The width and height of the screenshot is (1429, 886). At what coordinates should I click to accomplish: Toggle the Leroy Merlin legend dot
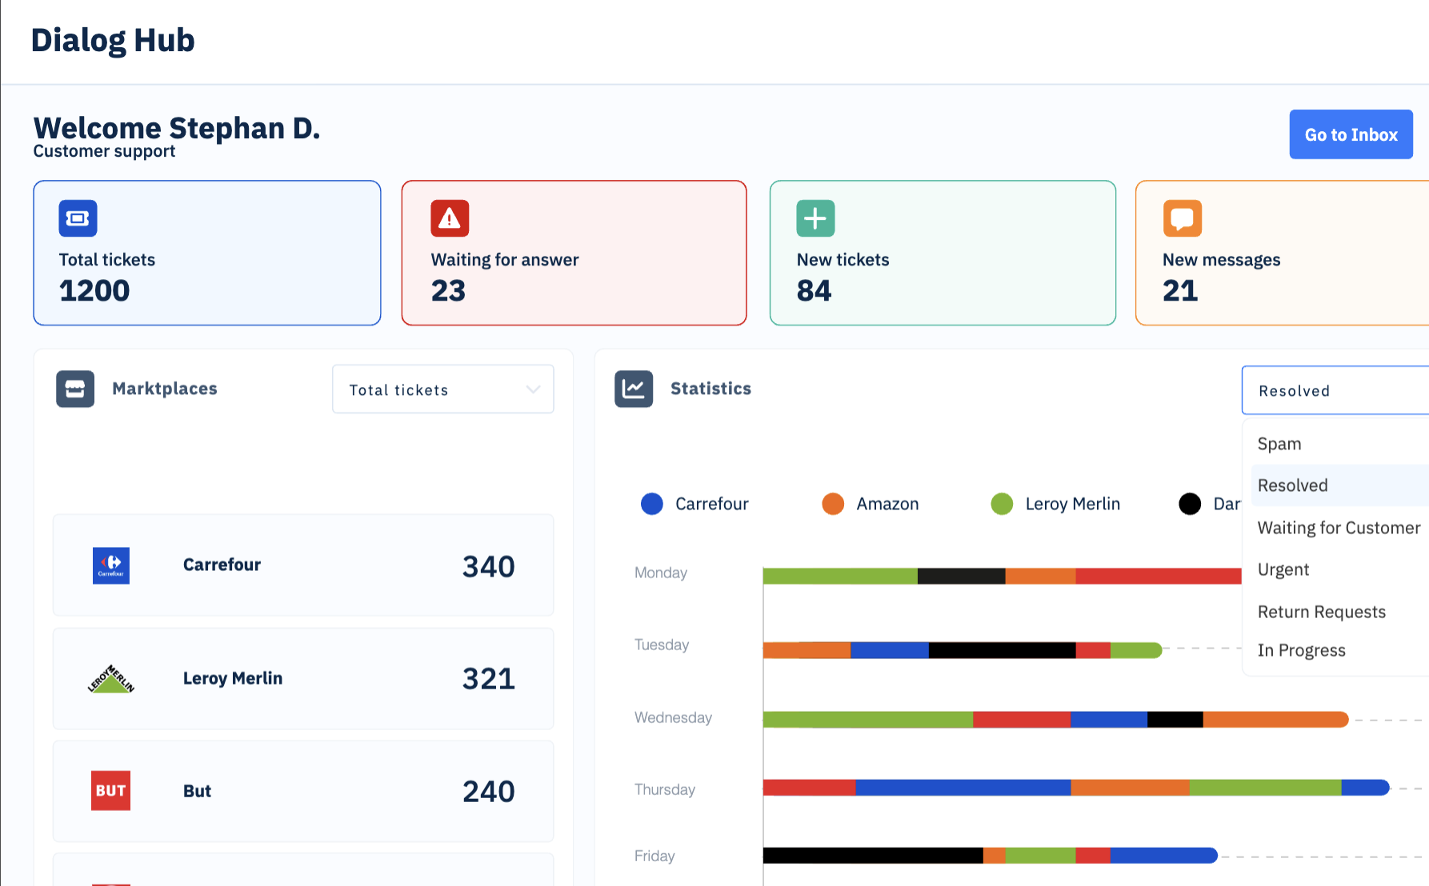tap(1002, 504)
